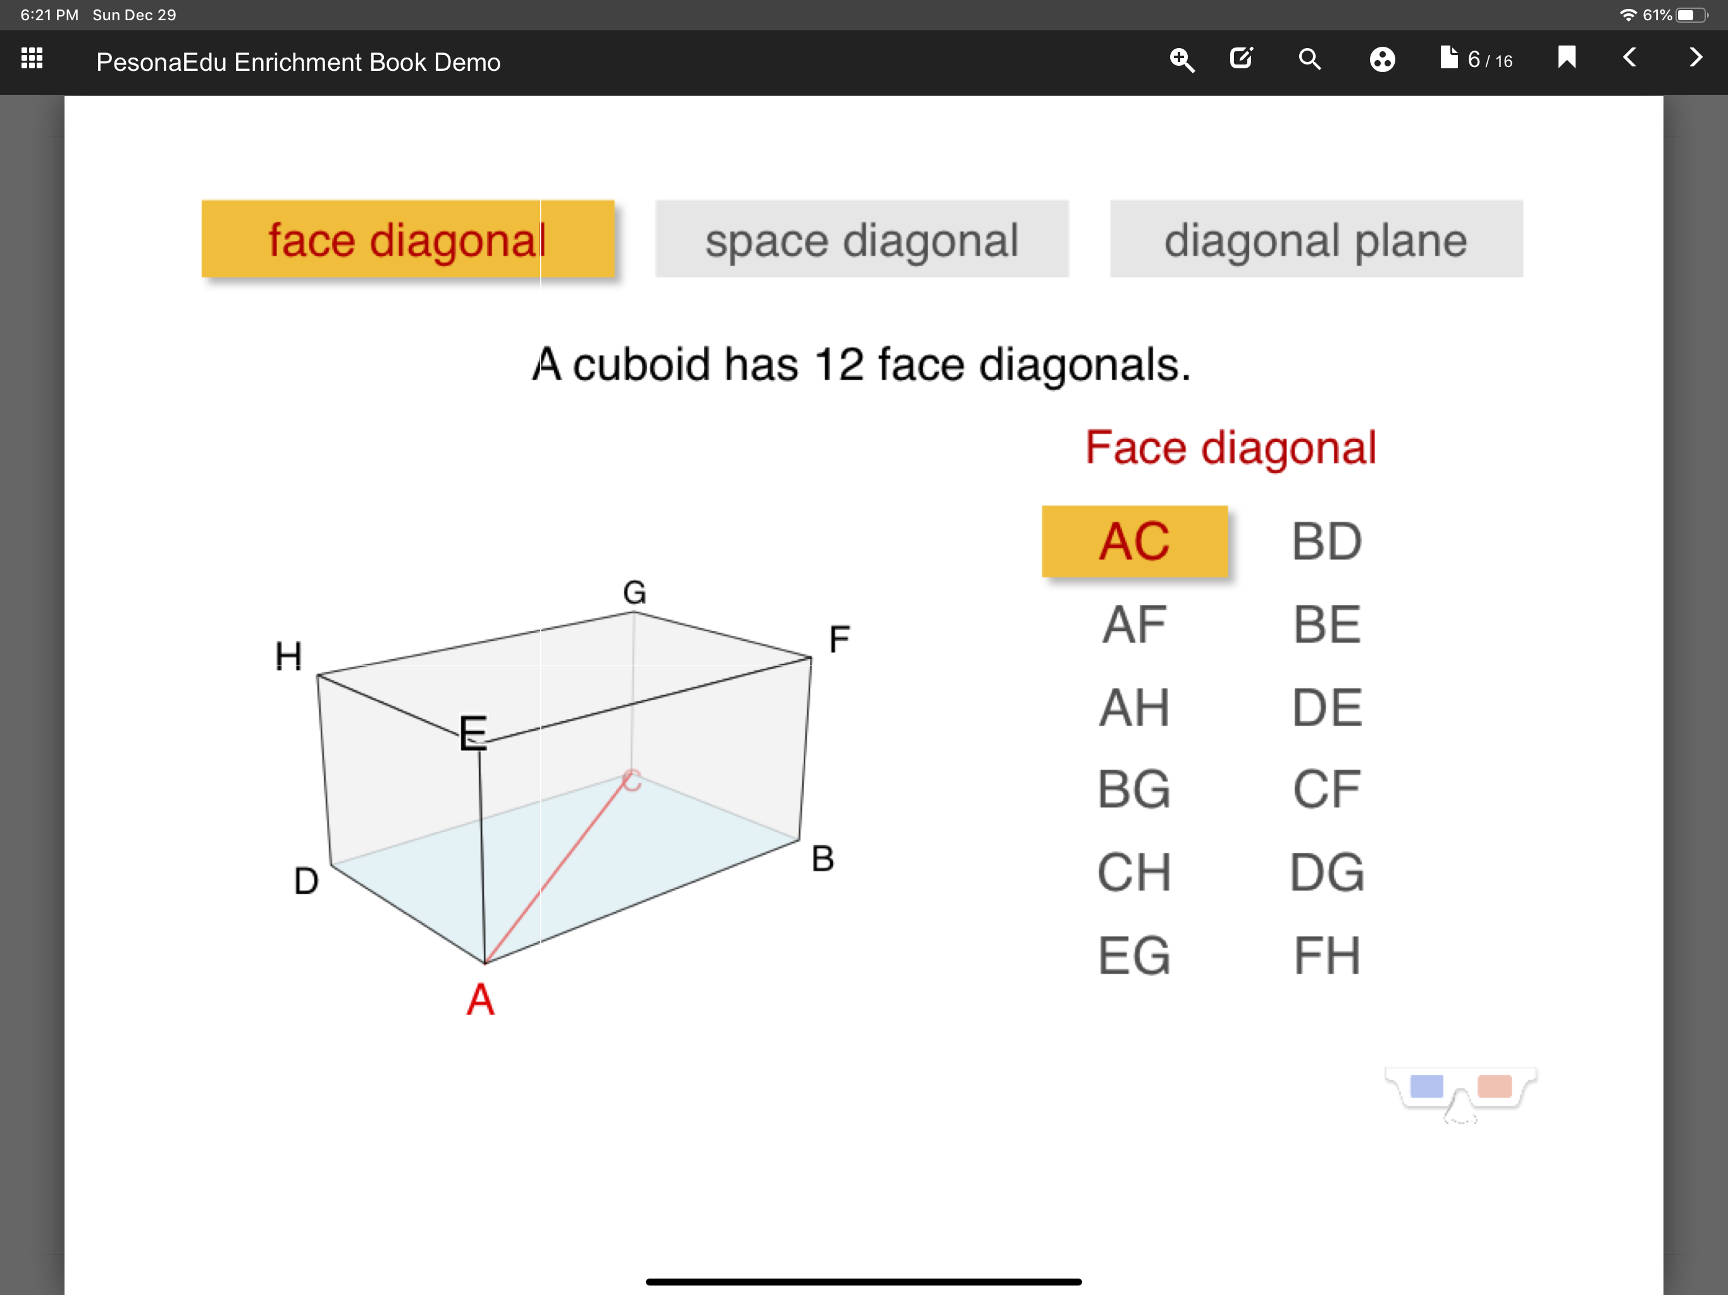The image size is (1728, 1295).
Task: Select face diagonal CF
Action: pos(1326,790)
